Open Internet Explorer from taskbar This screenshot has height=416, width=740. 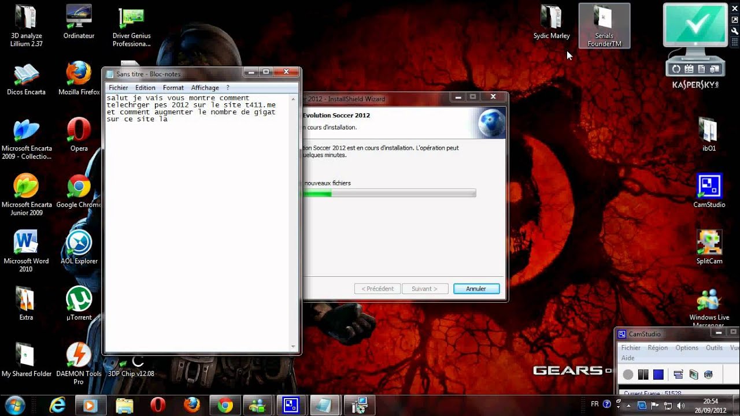click(57, 406)
